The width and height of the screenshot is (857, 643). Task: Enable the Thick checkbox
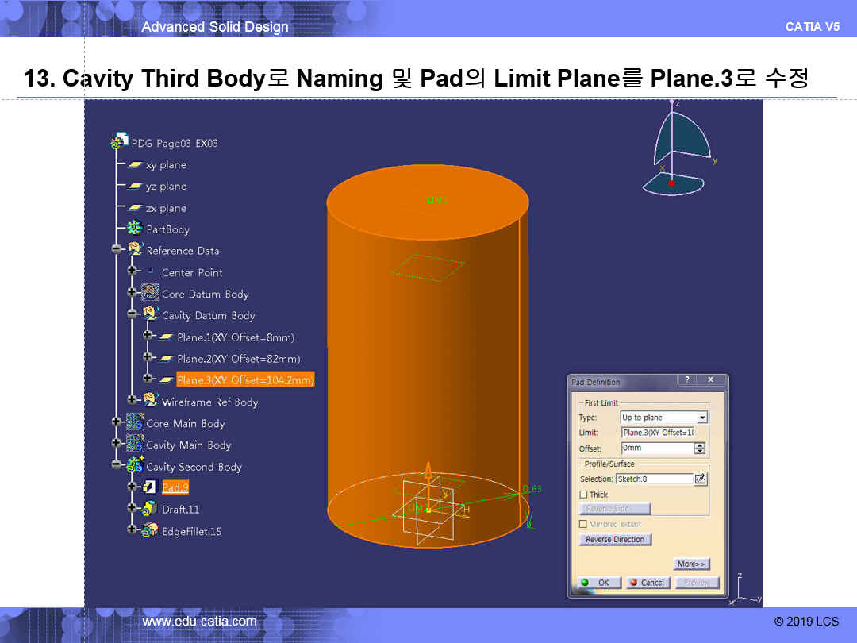(x=584, y=495)
